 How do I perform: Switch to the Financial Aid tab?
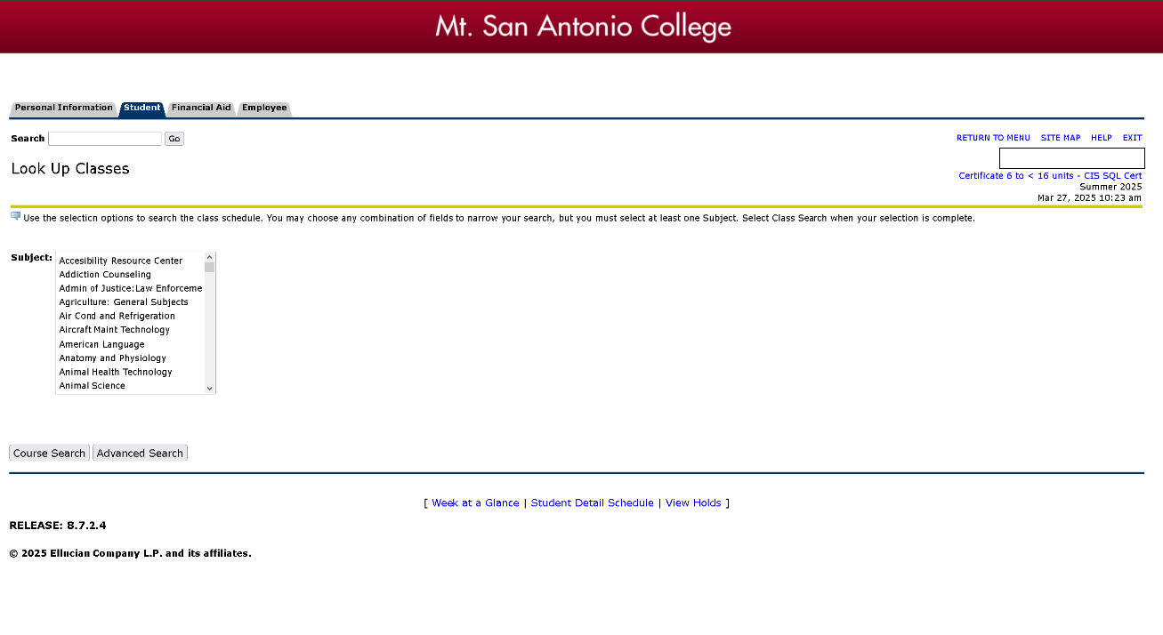(x=201, y=109)
